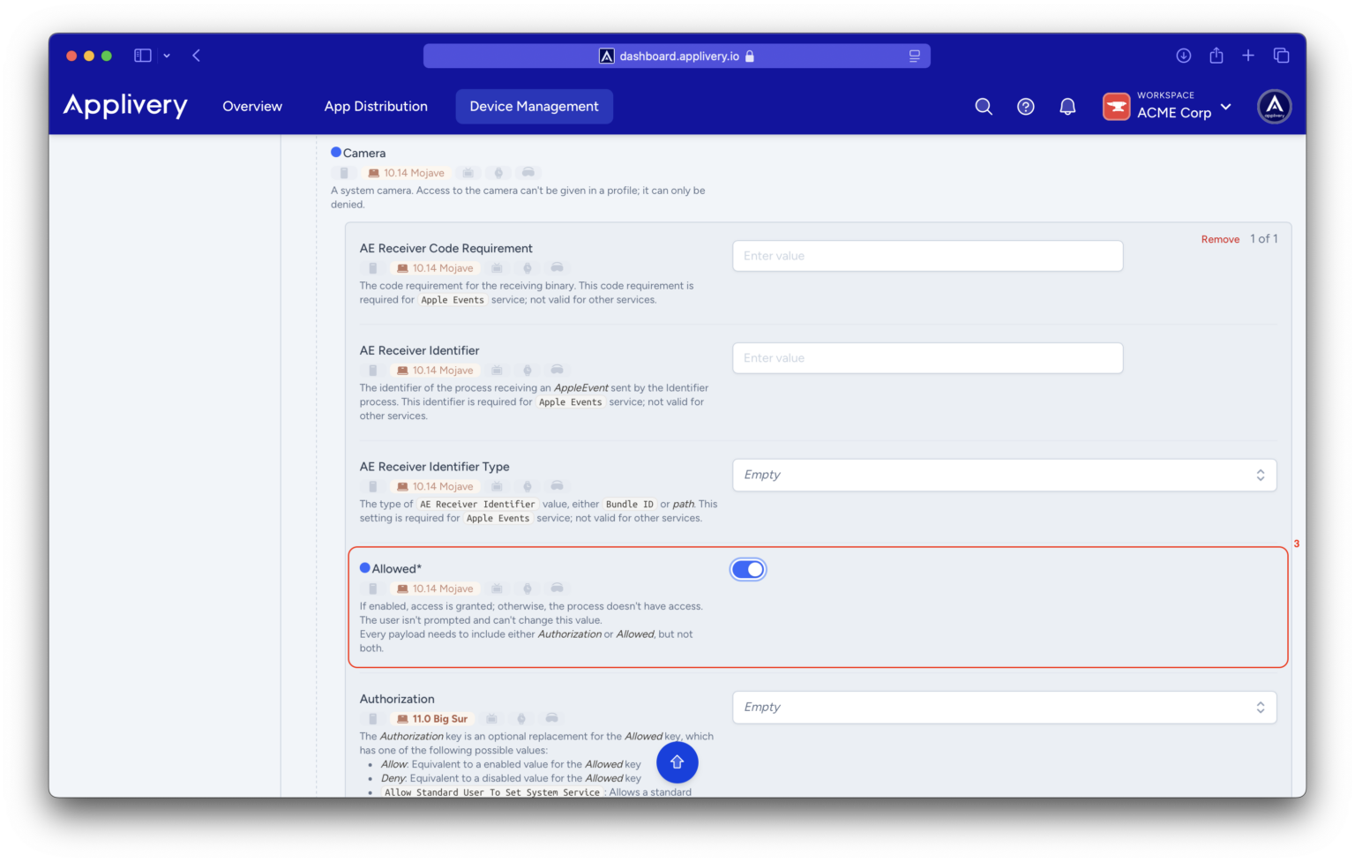Open the help question mark icon

coord(1025,107)
